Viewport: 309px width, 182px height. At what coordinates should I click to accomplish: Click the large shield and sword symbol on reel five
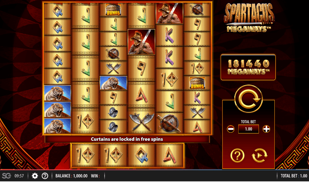(x=169, y=123)
